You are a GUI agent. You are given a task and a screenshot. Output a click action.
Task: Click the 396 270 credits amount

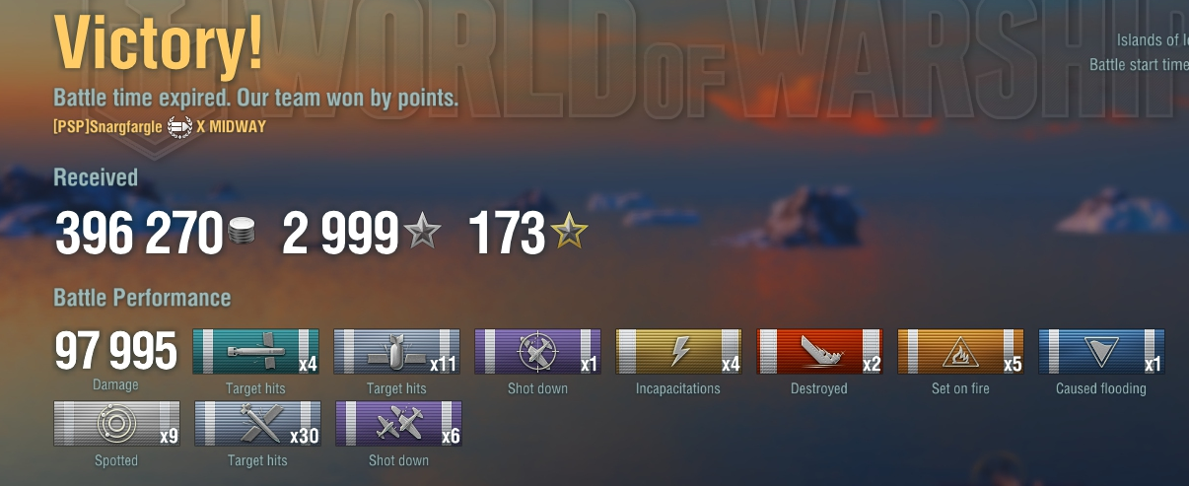pos(139,235)
